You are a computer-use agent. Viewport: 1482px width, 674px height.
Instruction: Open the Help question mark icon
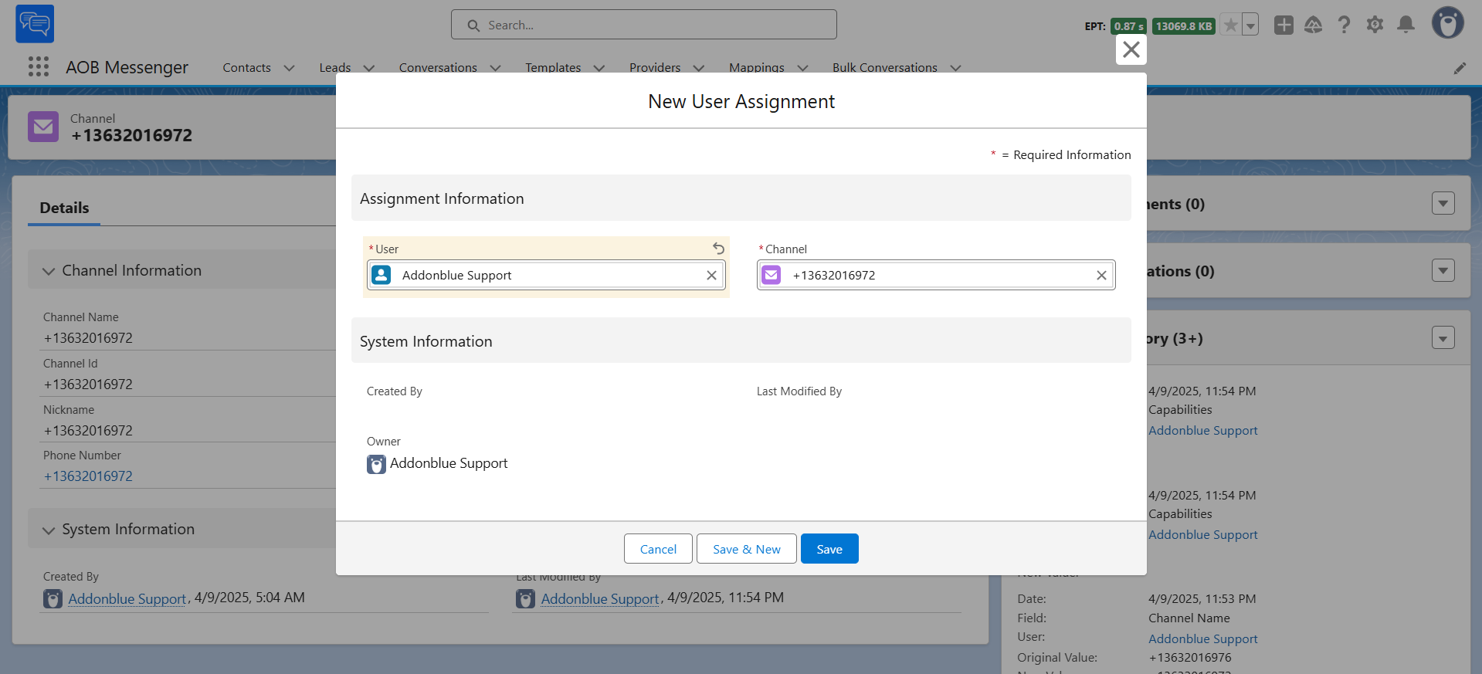(1344, 25)
